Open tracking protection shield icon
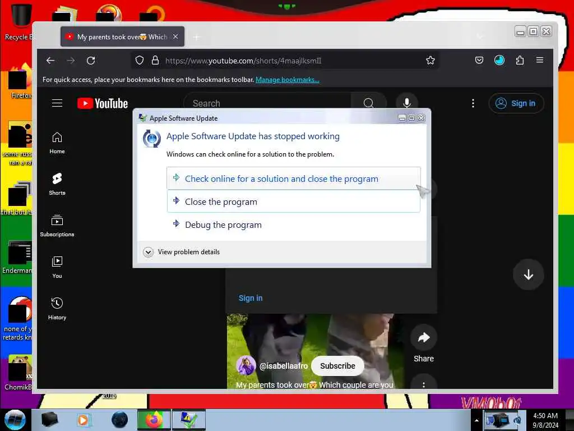Viewport: 574px width, 431px height. tap(140, 61)
